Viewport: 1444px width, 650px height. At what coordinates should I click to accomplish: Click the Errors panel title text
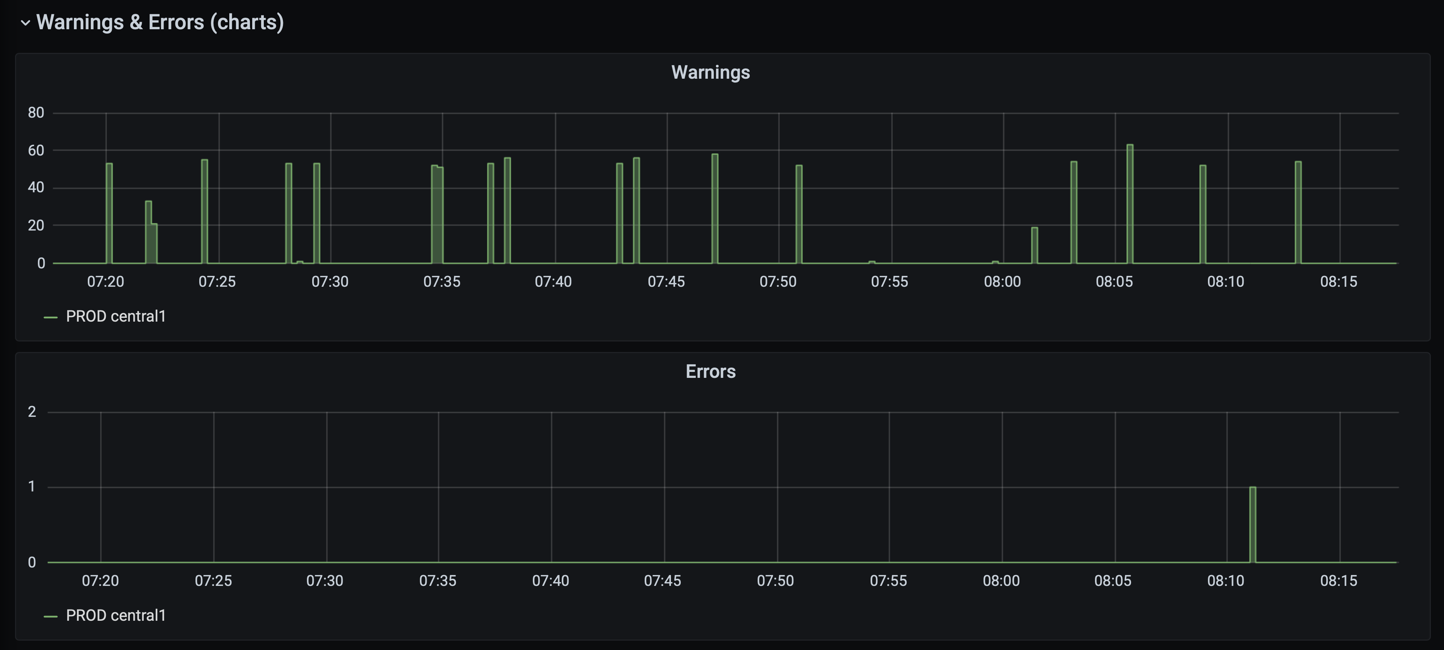(711, 371)
